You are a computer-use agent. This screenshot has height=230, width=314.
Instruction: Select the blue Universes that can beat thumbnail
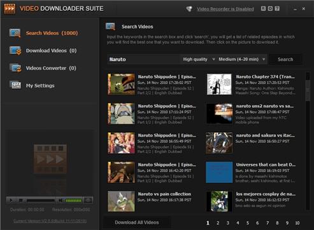click(219, 172)
